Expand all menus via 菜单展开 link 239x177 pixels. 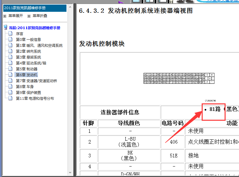click(x=15, y=16)
